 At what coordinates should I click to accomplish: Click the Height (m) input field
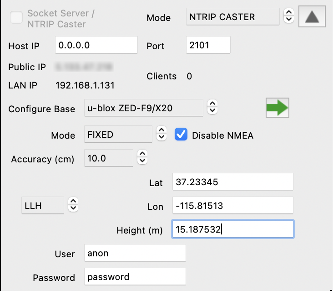point(232,229)
